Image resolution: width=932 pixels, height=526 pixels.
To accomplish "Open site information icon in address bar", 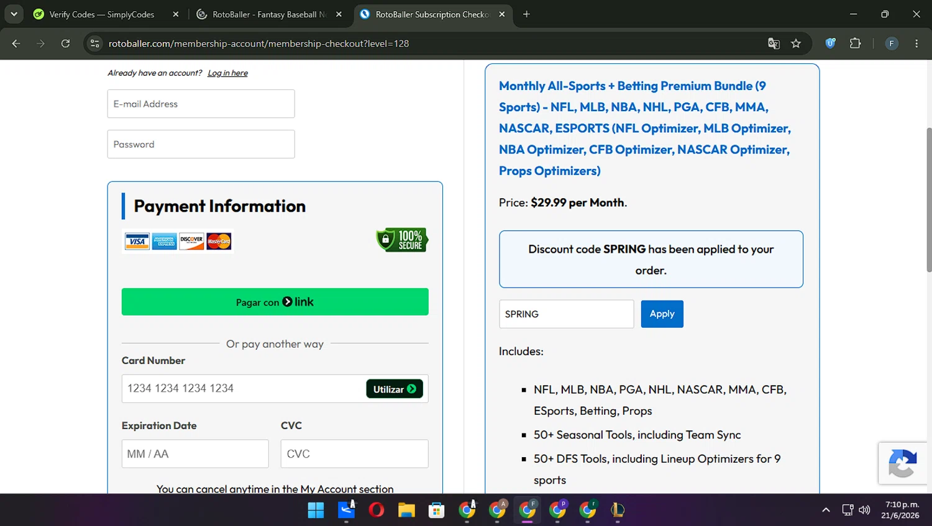I will 95,43.
